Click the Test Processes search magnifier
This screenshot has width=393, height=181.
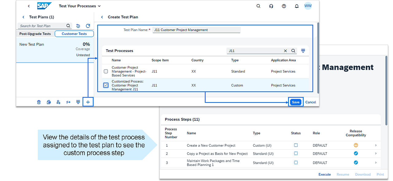click(294, 51)
